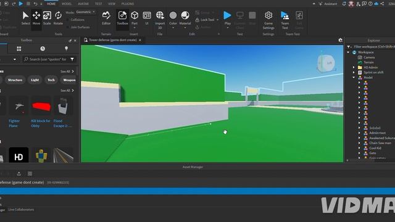Filter Toolbox by Structure category
The height and width of the screenshot is (222, 395).
coord(15,80)
